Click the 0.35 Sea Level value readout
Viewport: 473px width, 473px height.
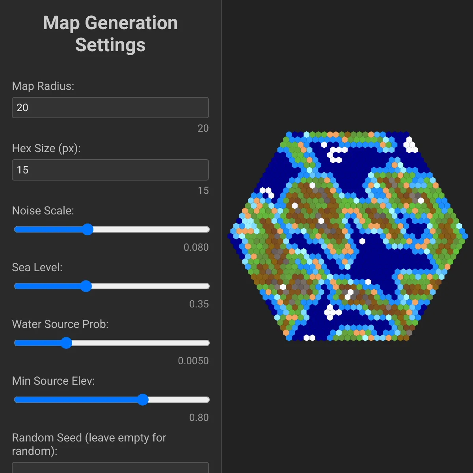tap(199, 304)
